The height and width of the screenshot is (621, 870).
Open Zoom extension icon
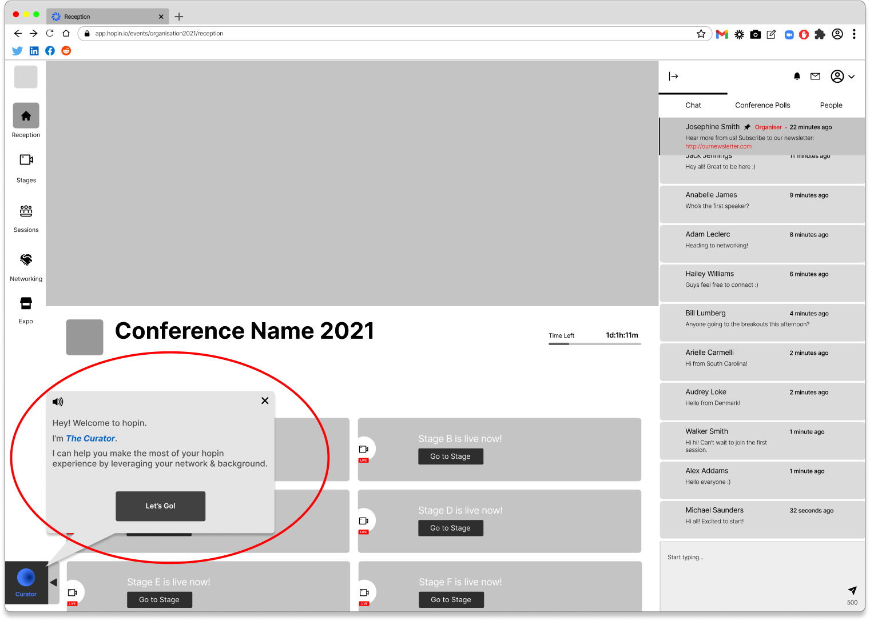[789, 35]
